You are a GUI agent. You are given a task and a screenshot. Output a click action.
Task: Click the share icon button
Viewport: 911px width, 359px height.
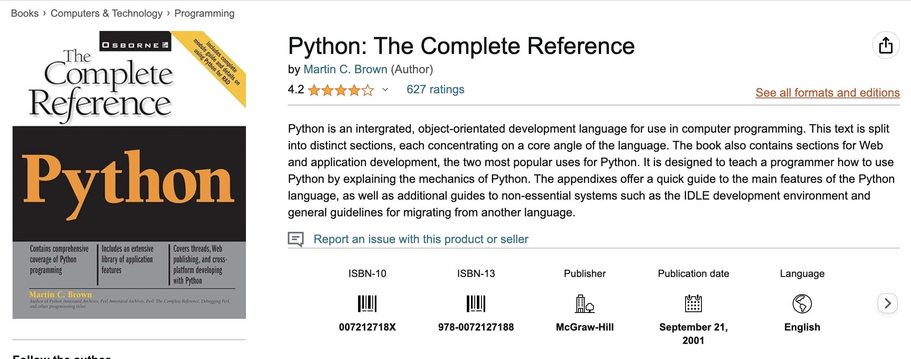885,45
